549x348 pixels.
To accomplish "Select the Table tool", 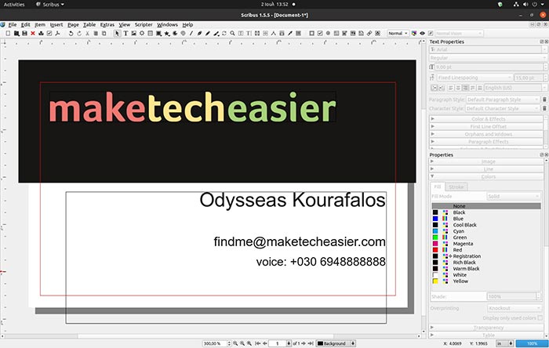I will [151, 33].
